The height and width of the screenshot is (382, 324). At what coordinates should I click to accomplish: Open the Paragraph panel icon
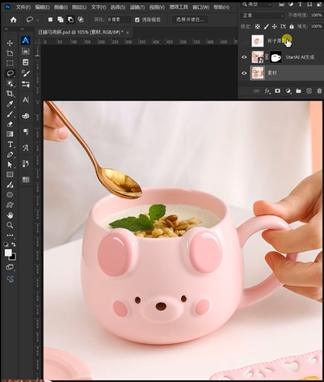tap(26, 132)
